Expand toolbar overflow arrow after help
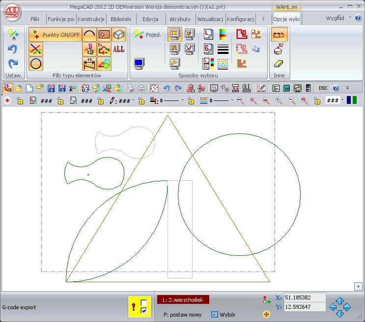The width and height of the screenshot is (365, 322). tap(347, 88)
